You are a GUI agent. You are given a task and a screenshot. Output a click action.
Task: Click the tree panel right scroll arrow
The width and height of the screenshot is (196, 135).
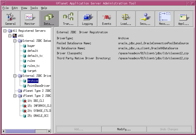coord(49,131)
